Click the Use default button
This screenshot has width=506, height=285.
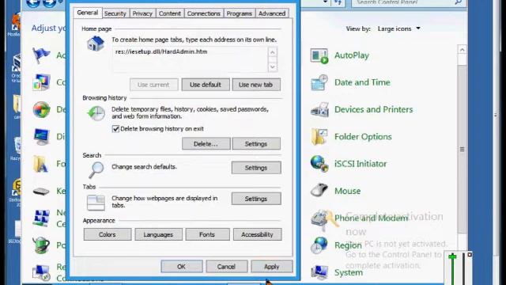pos(206,85)
